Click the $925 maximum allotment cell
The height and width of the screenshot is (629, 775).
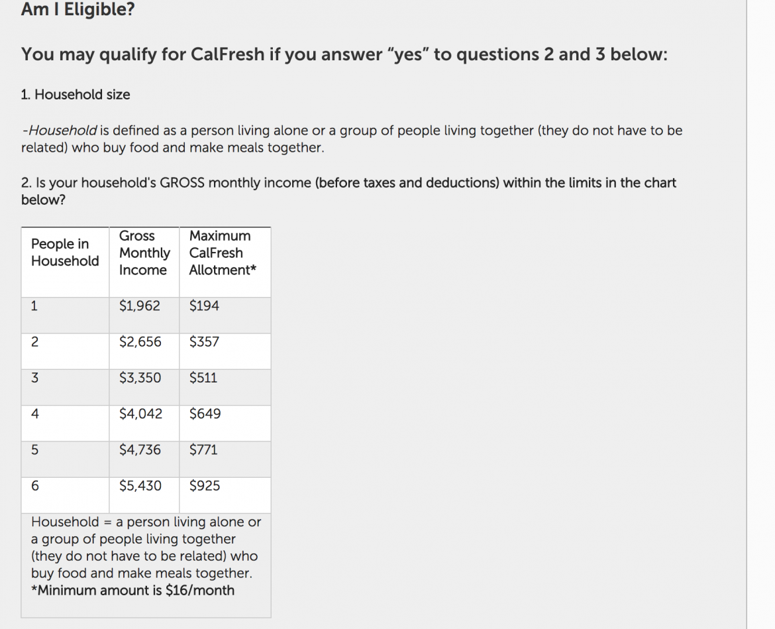(x=205, y=486)
